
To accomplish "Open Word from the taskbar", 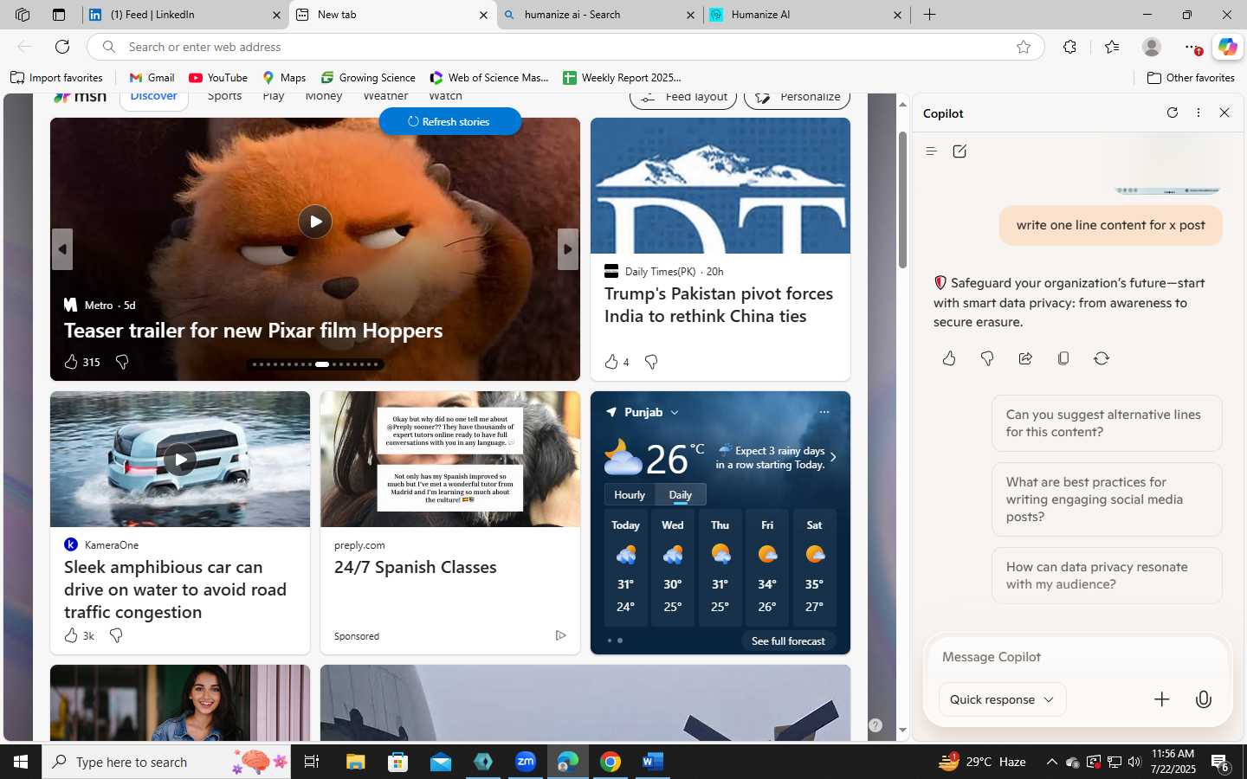I will coord(653,762).
